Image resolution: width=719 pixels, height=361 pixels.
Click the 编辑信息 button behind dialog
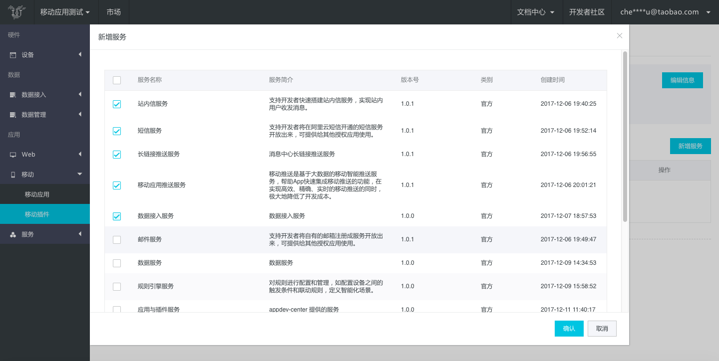tap(683, 80)
